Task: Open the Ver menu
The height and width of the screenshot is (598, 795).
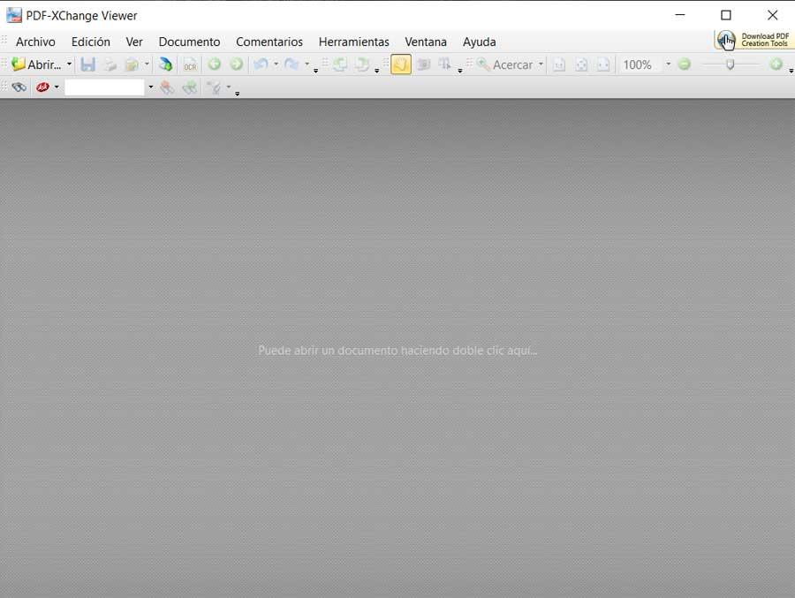Action: [x=134, y=42]
